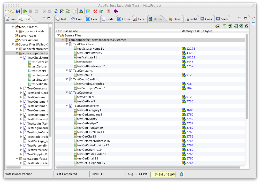Image resolution: width=260 pixels, height=183 pixels.
Task: Run garbage collection with the trash can icon
Action: (x=181, y=174)
